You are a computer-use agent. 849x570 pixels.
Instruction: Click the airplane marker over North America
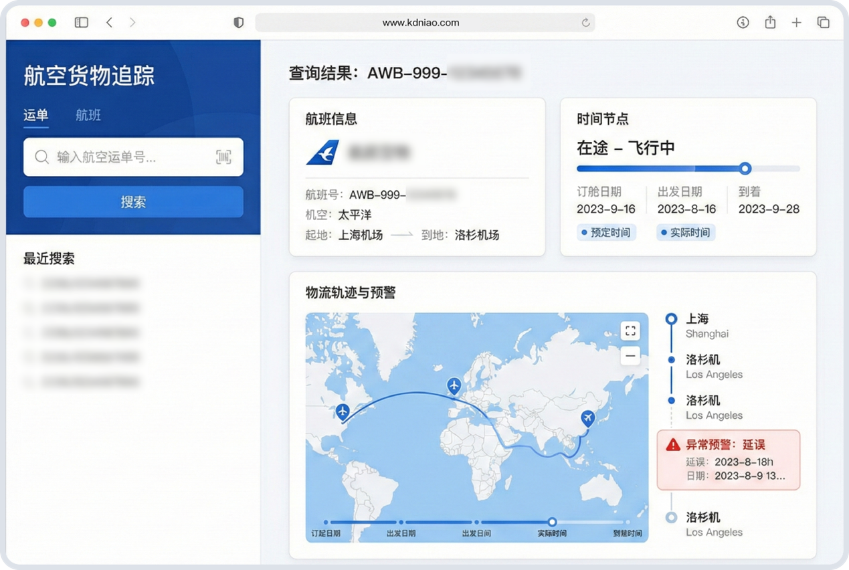point(343,411)
